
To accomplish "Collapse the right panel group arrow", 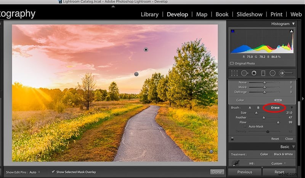I will [303, 99].
